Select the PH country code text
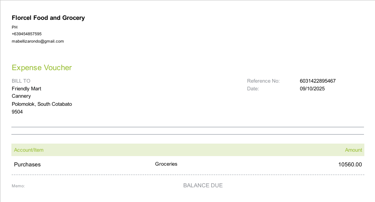The image size is (375, 202). pos(15,27)
